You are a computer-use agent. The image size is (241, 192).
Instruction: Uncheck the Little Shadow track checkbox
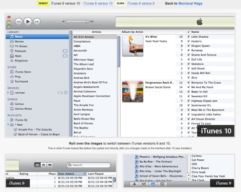pos(188,37)
